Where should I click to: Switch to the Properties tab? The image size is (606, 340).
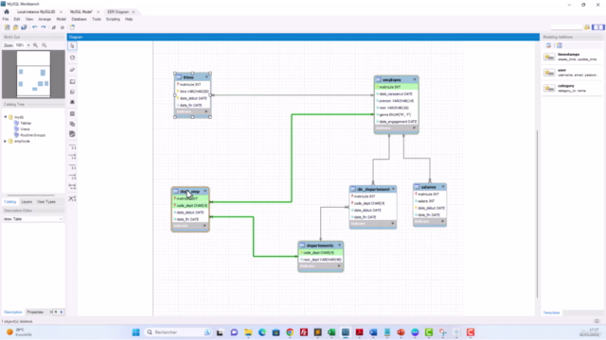tap(35, 312)
